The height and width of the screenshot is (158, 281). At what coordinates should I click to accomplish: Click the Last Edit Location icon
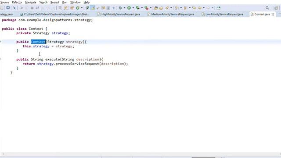194,8
